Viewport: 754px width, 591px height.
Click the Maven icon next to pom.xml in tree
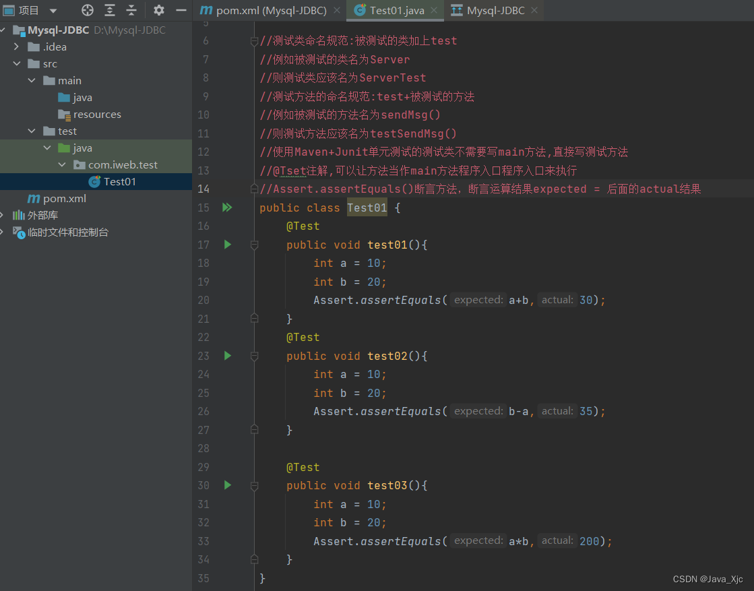pos(34,198)
